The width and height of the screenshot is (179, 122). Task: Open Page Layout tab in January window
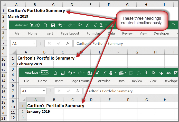[80, 81]
